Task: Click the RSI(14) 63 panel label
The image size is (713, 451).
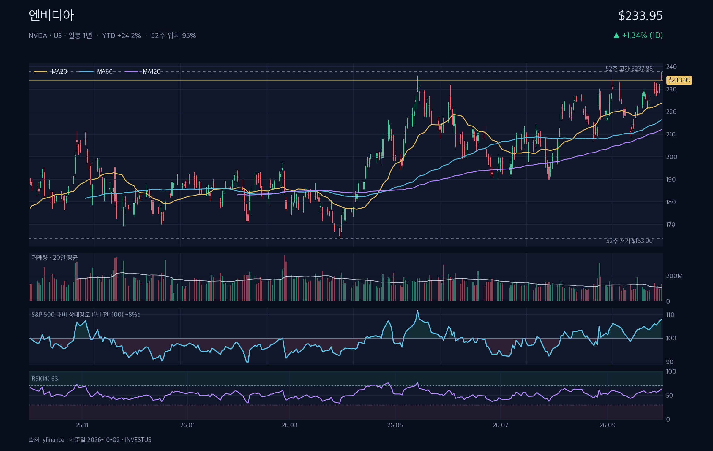Action: coord(45,379)
